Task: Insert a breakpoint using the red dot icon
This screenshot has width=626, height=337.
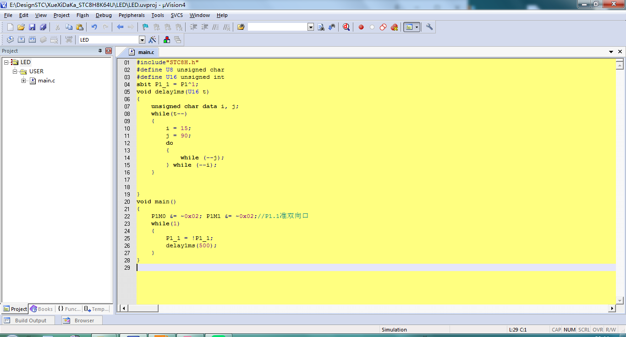Action: click(361, 27)
